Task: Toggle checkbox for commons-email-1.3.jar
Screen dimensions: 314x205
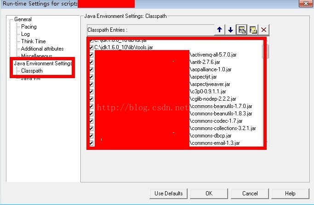Action: pyautogui.click(x=91, y=143)
